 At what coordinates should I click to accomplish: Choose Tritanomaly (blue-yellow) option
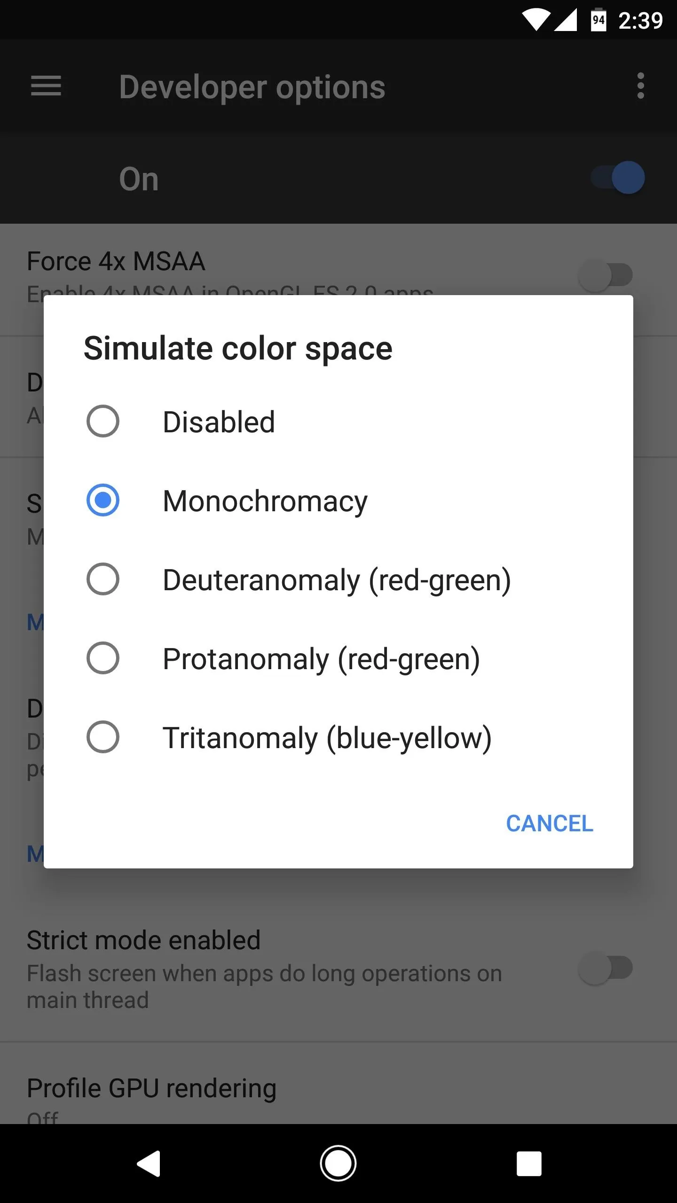pyautogui.click(x=338, y=737)
